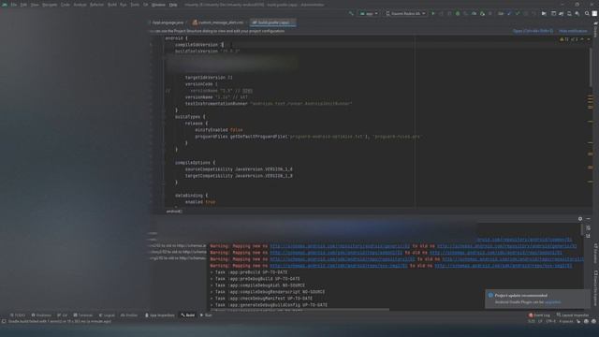Click the build output horizontal scrollbar

299,309
